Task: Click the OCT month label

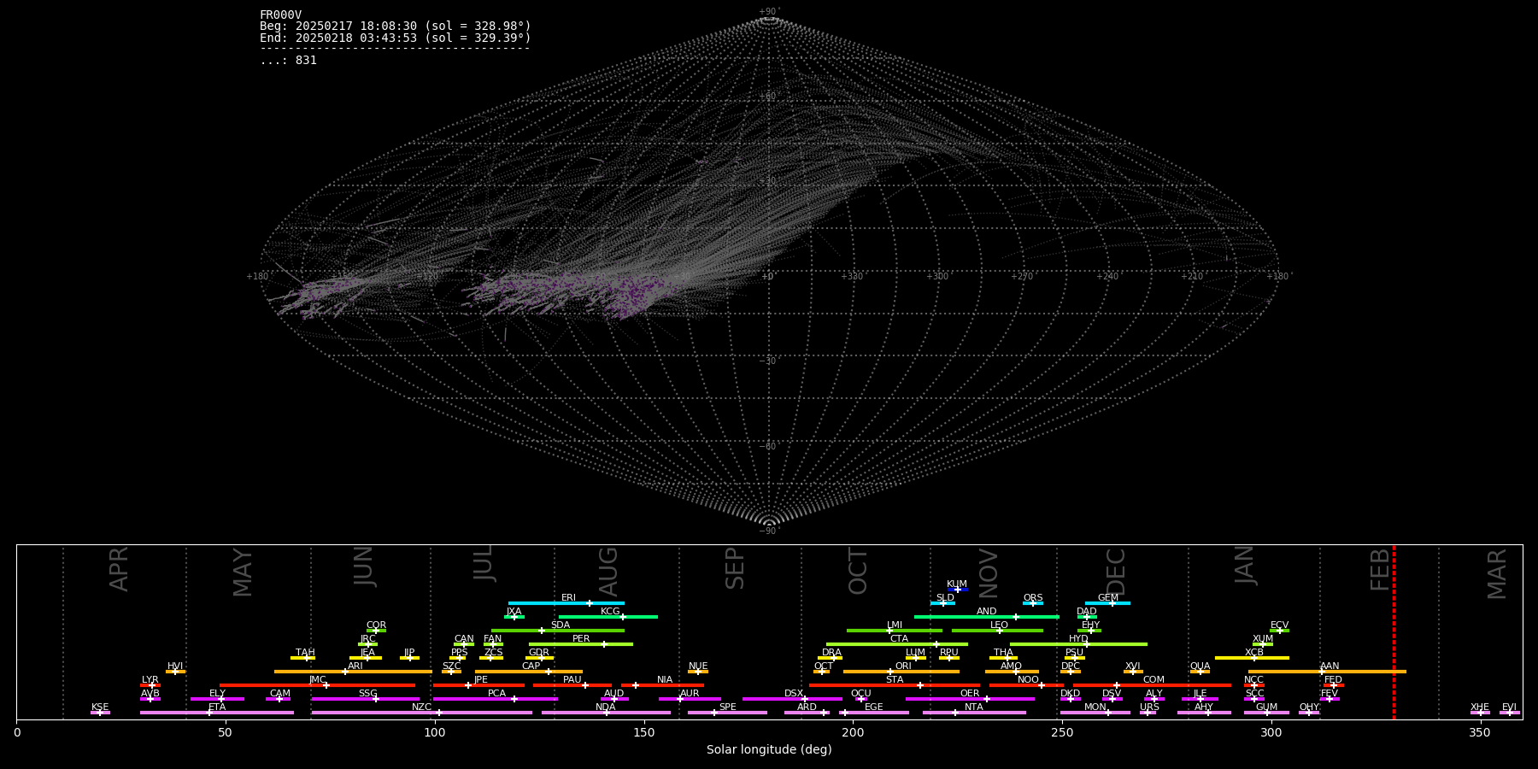Action: pyautogui.click(x=858, y=571)
